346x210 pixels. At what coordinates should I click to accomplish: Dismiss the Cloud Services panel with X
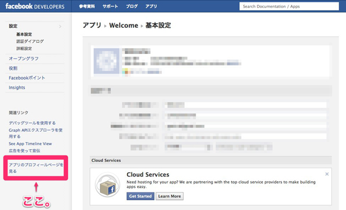[x=327, y=174]
